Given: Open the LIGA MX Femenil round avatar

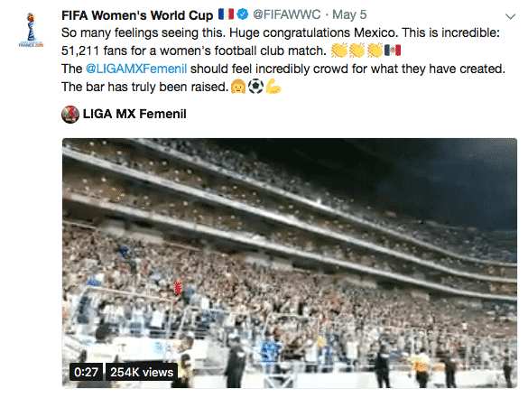Looking at the screenshot, I should coord(70,114).
